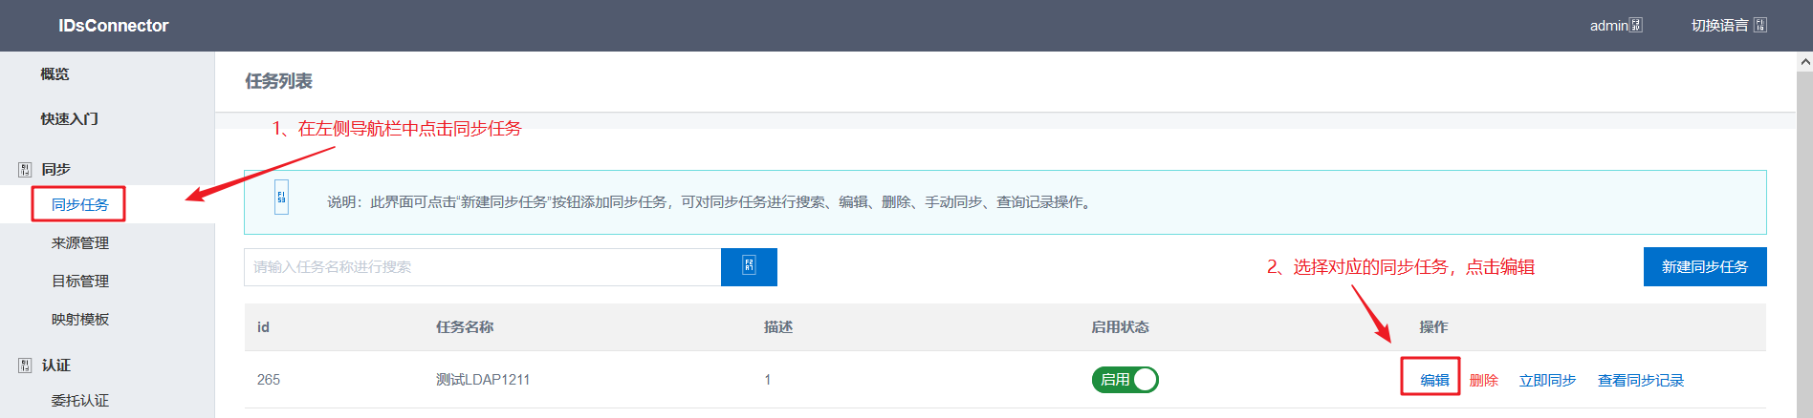Click the task name 测试LDAP1211
The width and height of the screenshot is (1813, 418).
coord(483,380)
